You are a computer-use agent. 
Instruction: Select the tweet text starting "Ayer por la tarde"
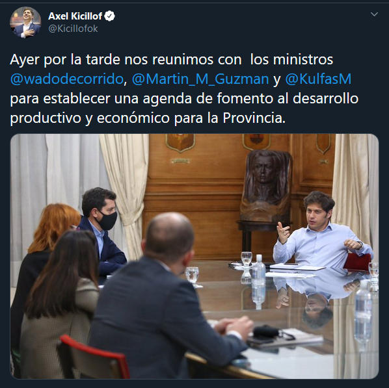tap(184, 89)
